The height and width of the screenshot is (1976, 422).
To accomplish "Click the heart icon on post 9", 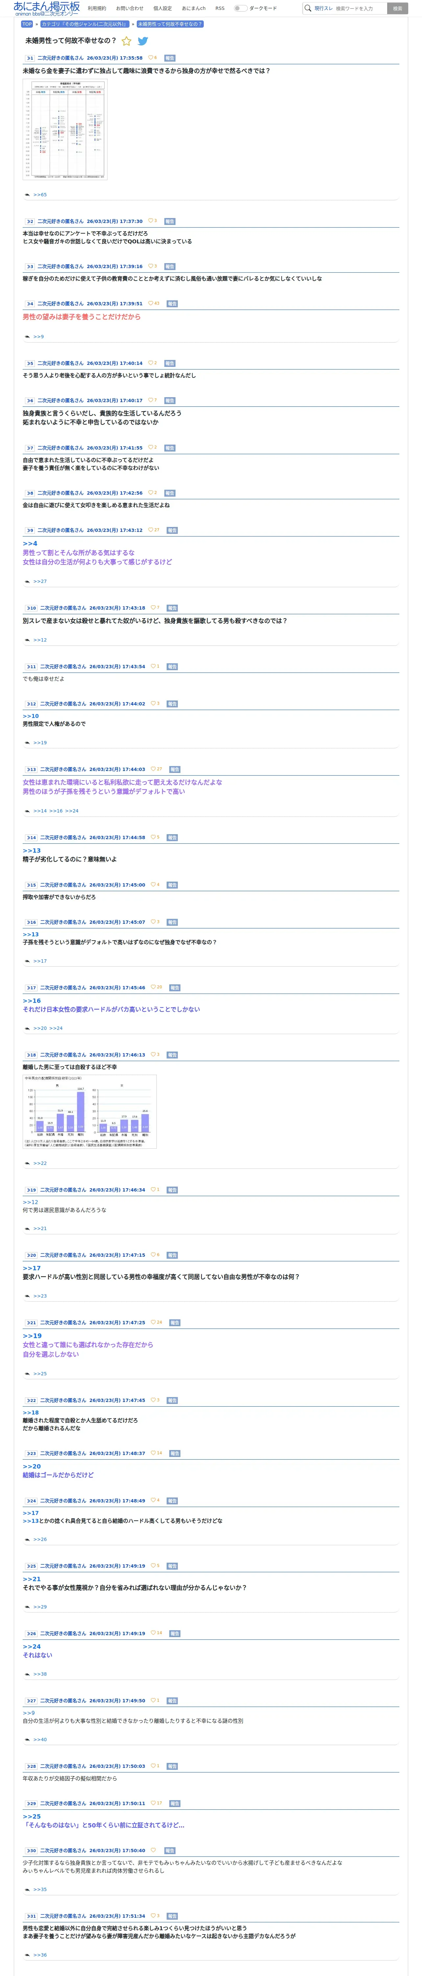I will click(150, 530).
